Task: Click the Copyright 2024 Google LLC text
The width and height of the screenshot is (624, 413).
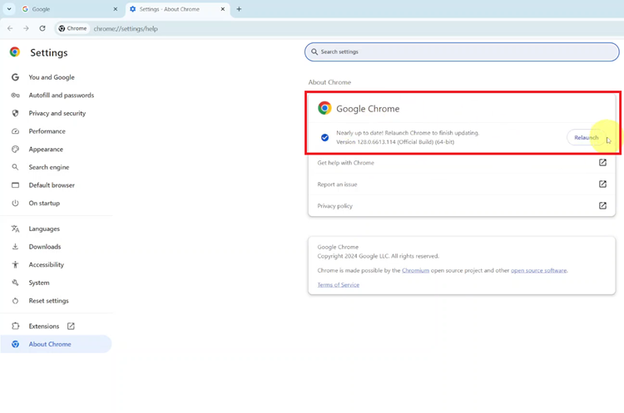Action: (x=378, y=256)
